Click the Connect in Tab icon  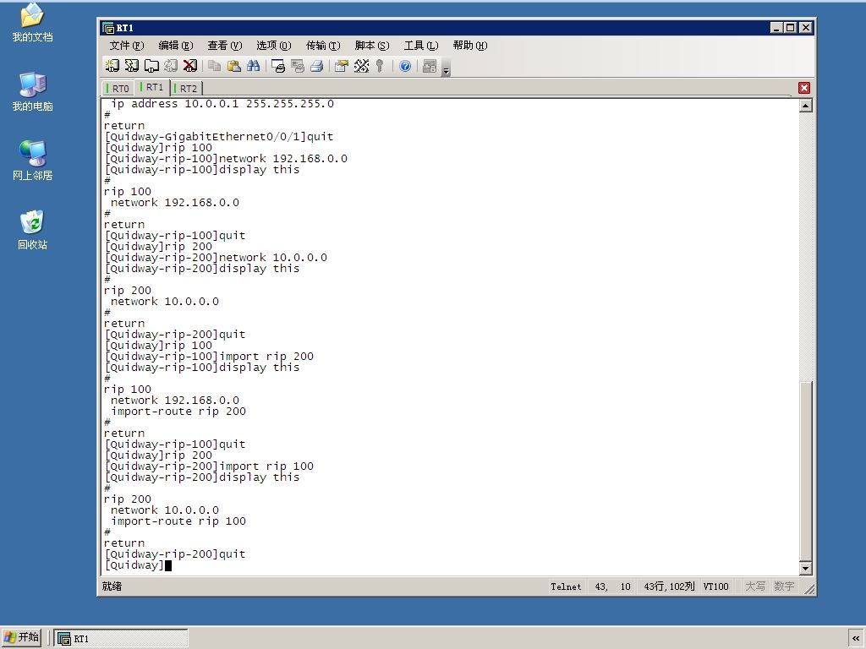click(151, 66)
